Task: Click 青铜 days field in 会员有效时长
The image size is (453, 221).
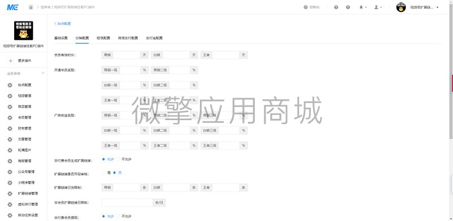Action: 126,55
